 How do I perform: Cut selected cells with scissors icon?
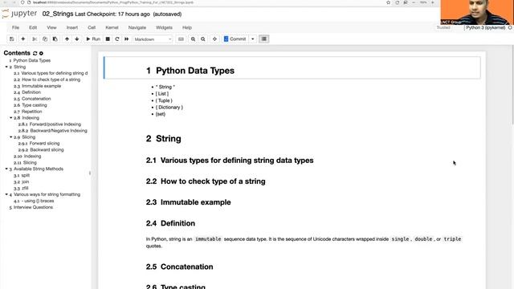coord(35,39)
